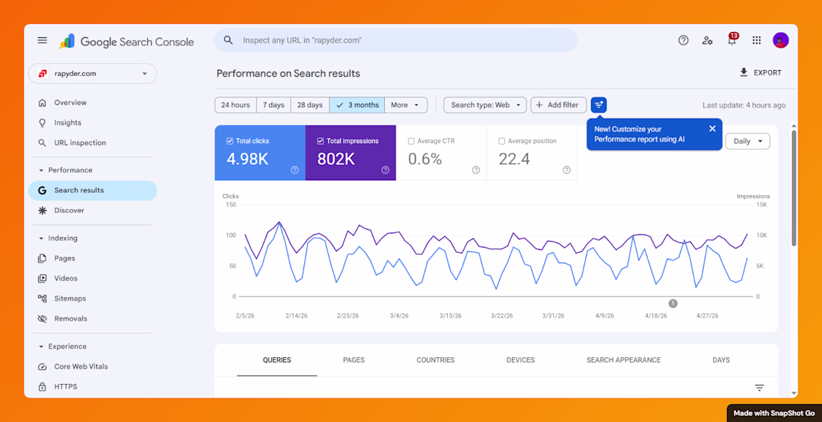Open Sitemaps label in sidebar
This screenshot has height=422, width=822.
coord(70,298)
